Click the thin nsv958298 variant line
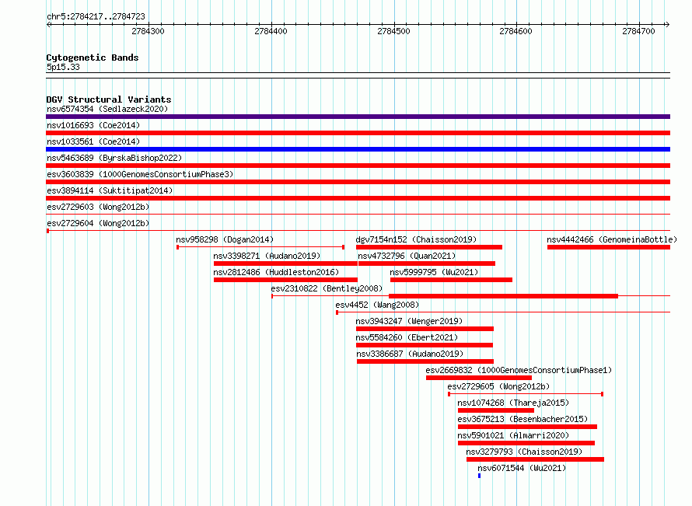Image resolution: width=692 pixels, height=506 pixels. (260, 247)
